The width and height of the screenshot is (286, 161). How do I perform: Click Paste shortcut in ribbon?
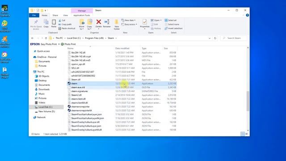(67, 29)
